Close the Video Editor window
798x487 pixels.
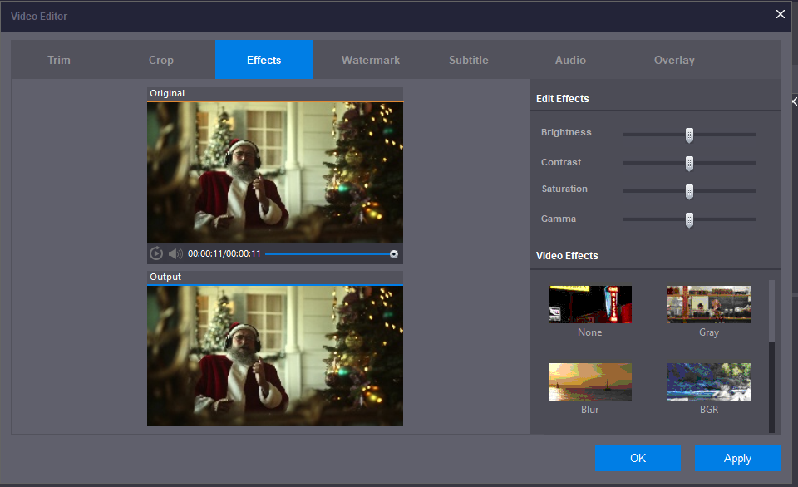tap(781, 14)
